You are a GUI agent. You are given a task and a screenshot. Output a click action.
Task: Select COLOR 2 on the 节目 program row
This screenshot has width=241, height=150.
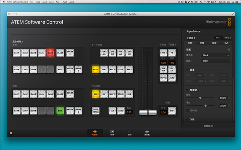(70, 53)
